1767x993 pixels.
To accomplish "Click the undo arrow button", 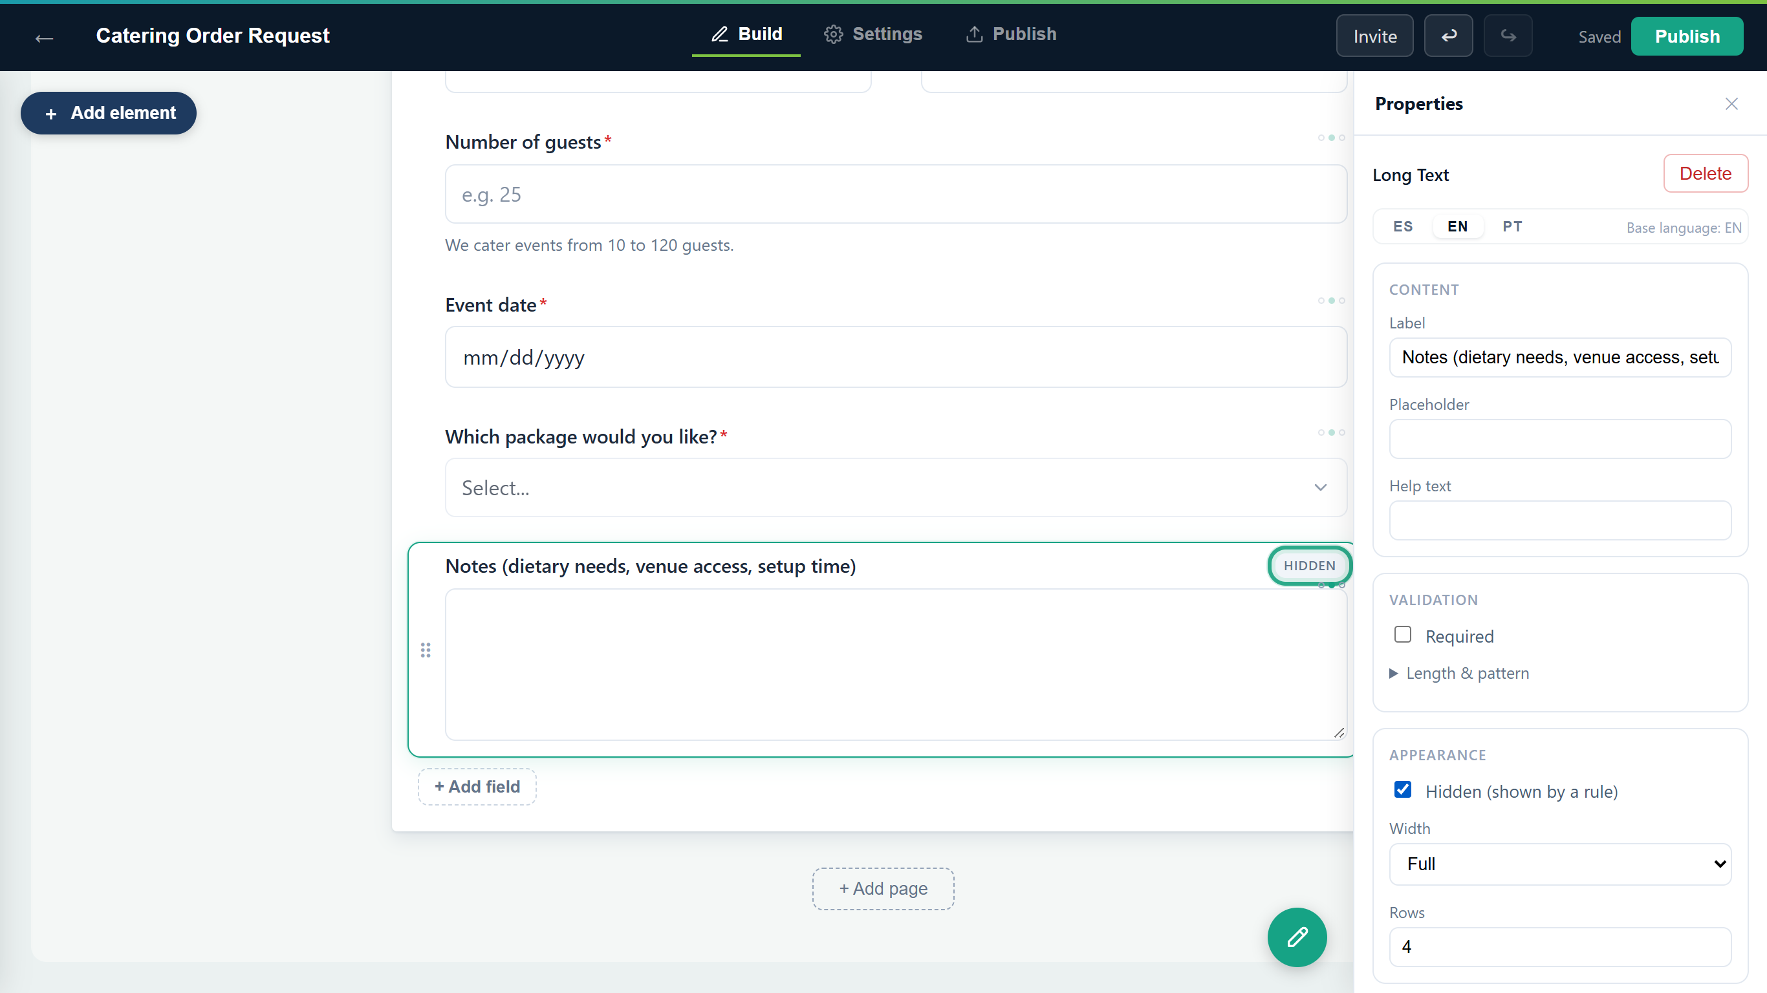I will pyautogui.click(x=1448, y=36).
